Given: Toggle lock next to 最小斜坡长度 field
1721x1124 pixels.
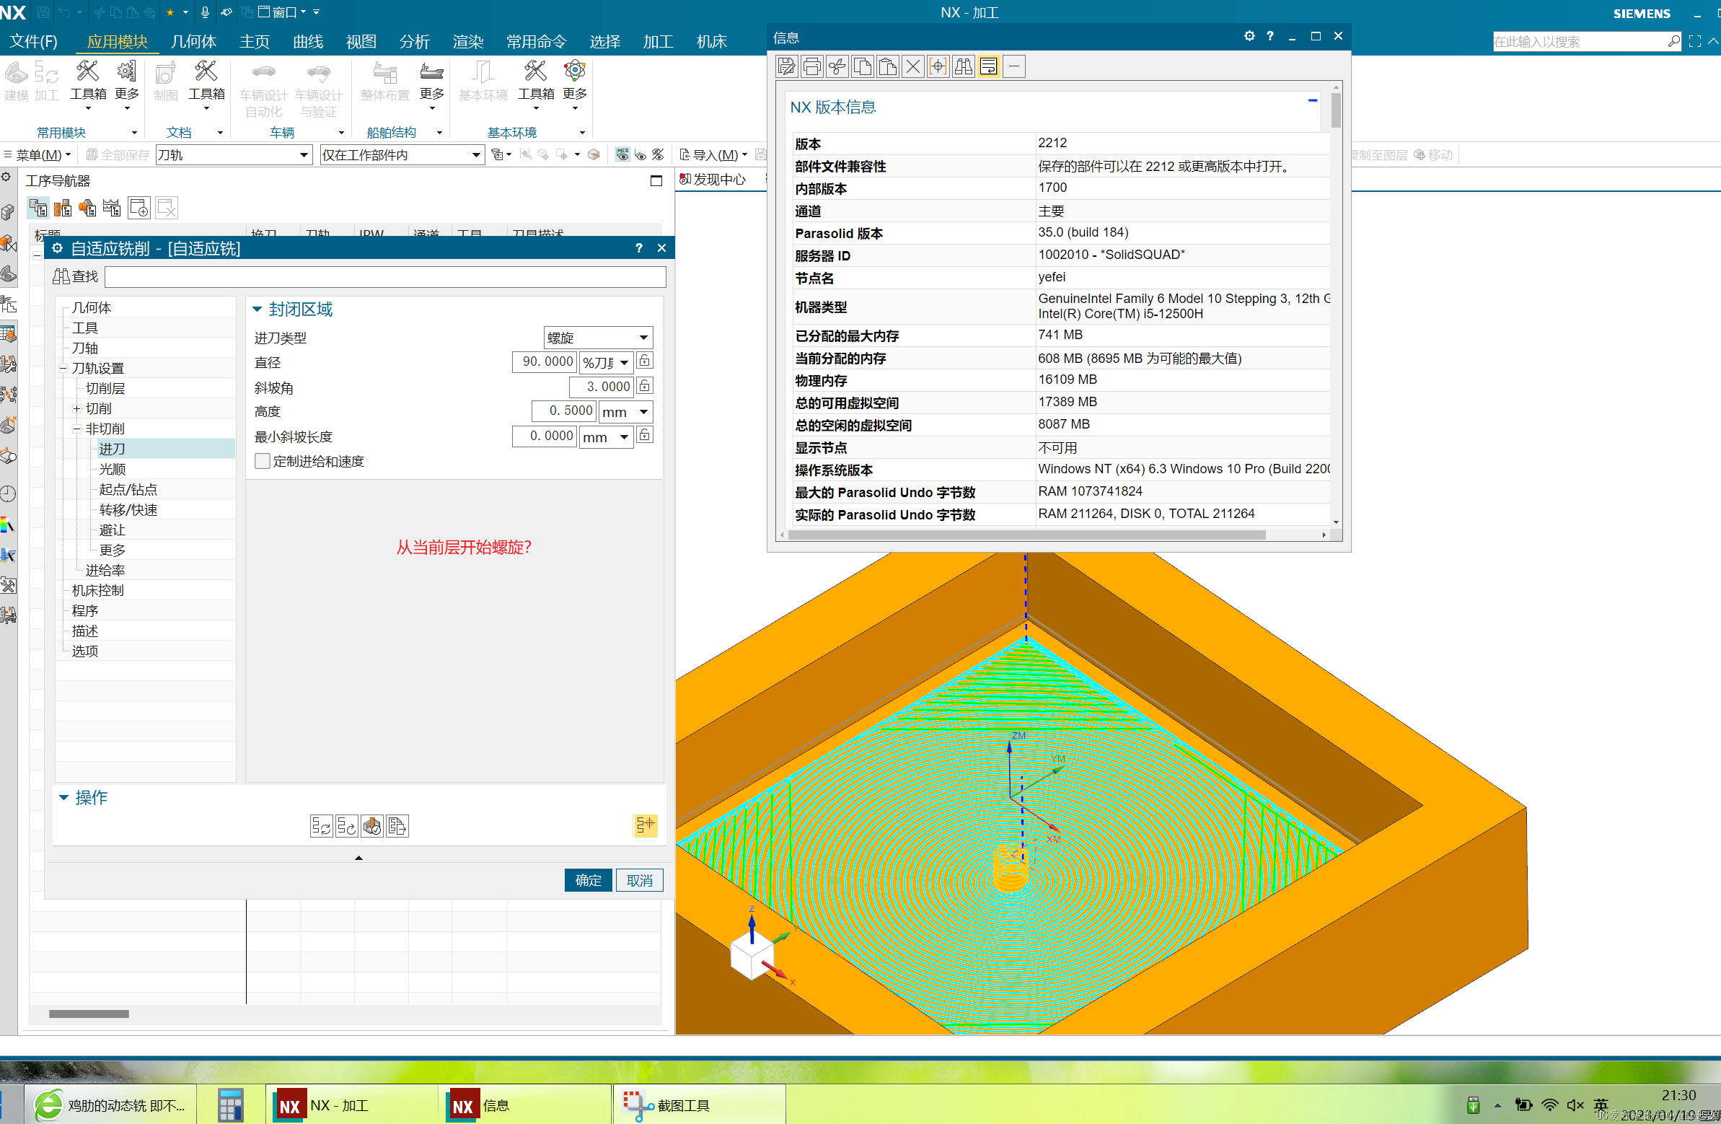Looking at the screenshot, I should (x=644, y=436).
